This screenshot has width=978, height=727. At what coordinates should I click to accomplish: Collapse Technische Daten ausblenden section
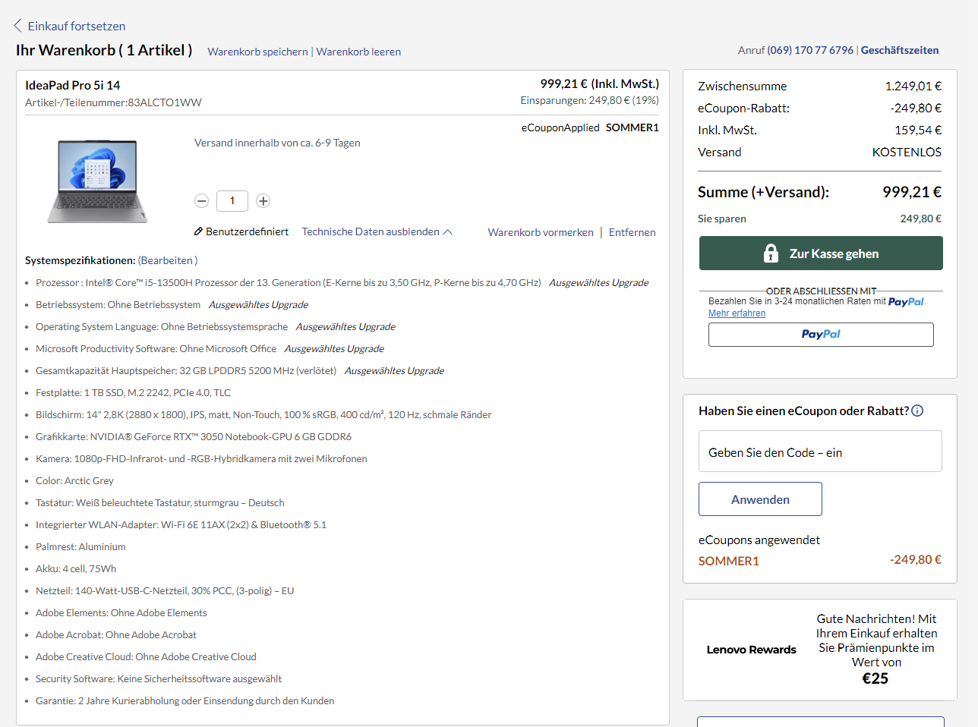pos(377,231)
